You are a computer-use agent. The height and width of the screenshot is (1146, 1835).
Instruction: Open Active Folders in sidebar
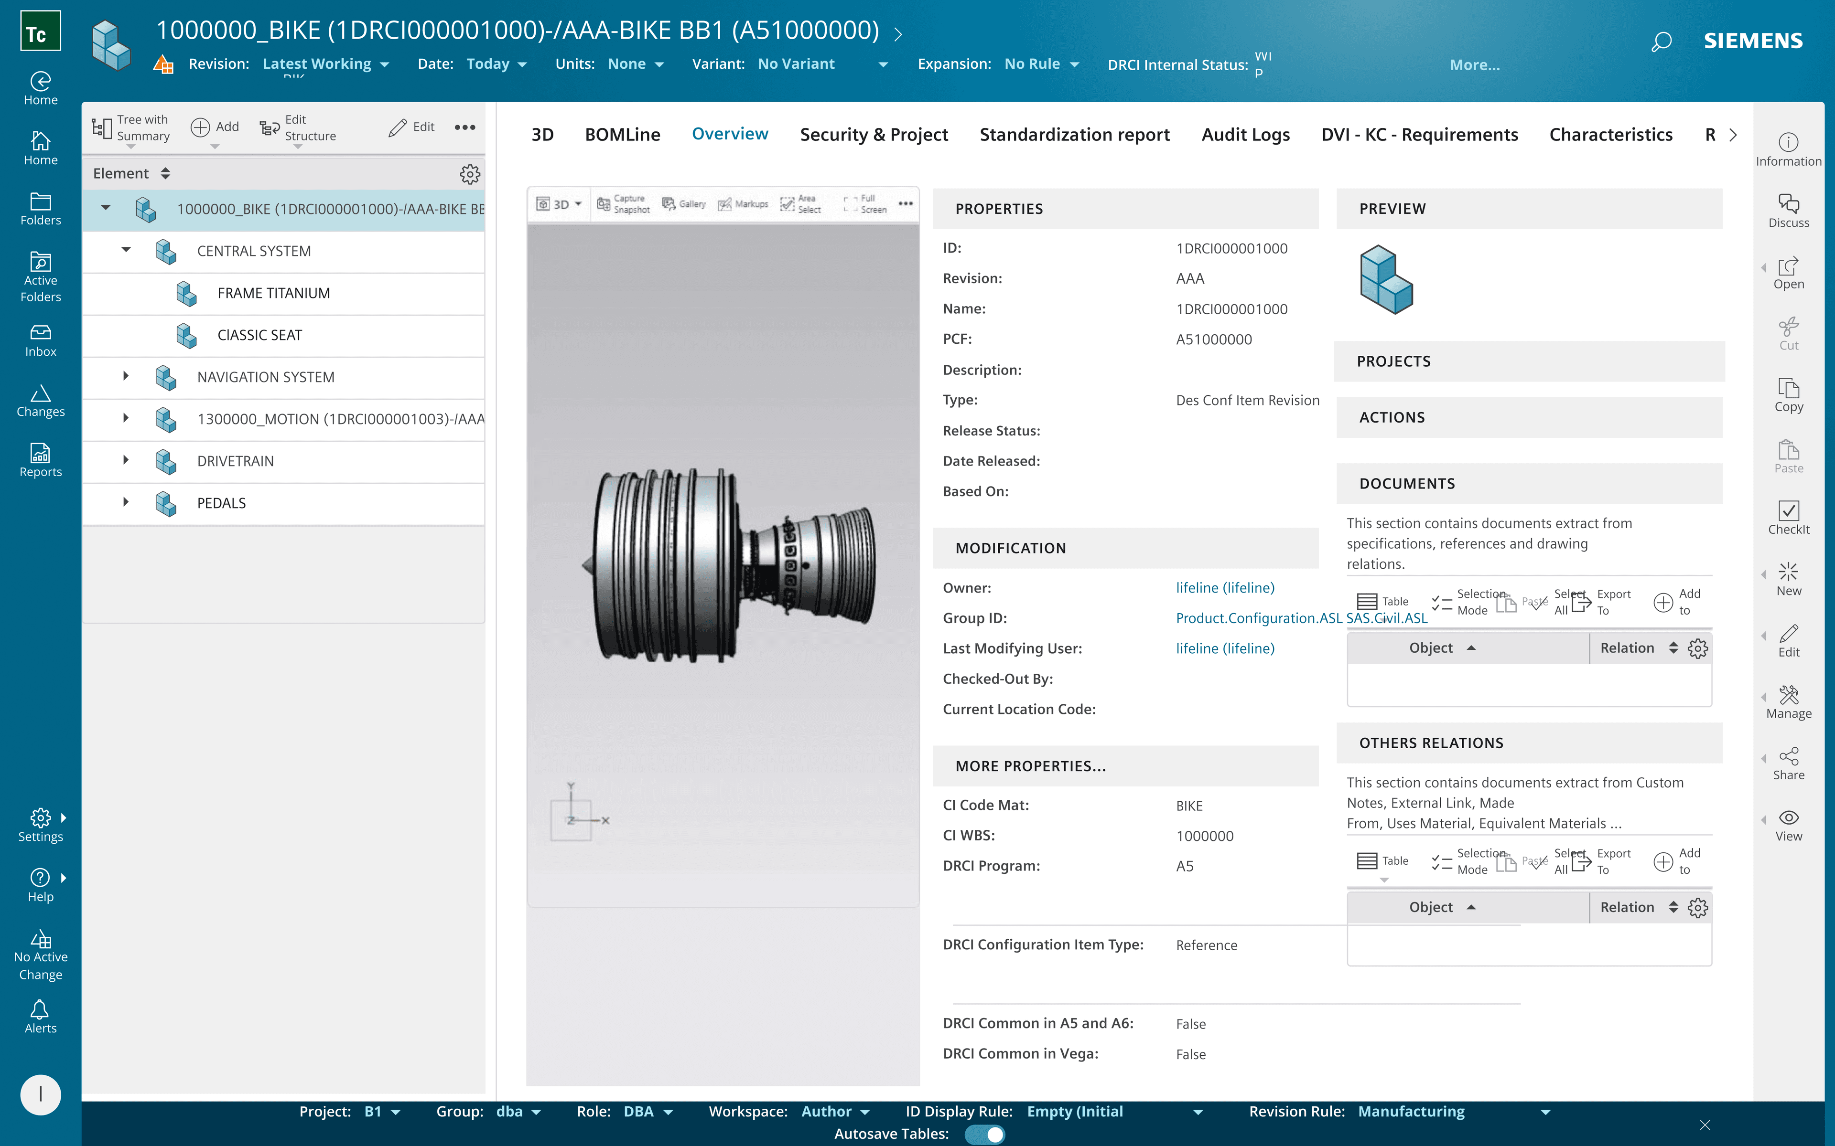pyautogui.click(x=40, y=276)
